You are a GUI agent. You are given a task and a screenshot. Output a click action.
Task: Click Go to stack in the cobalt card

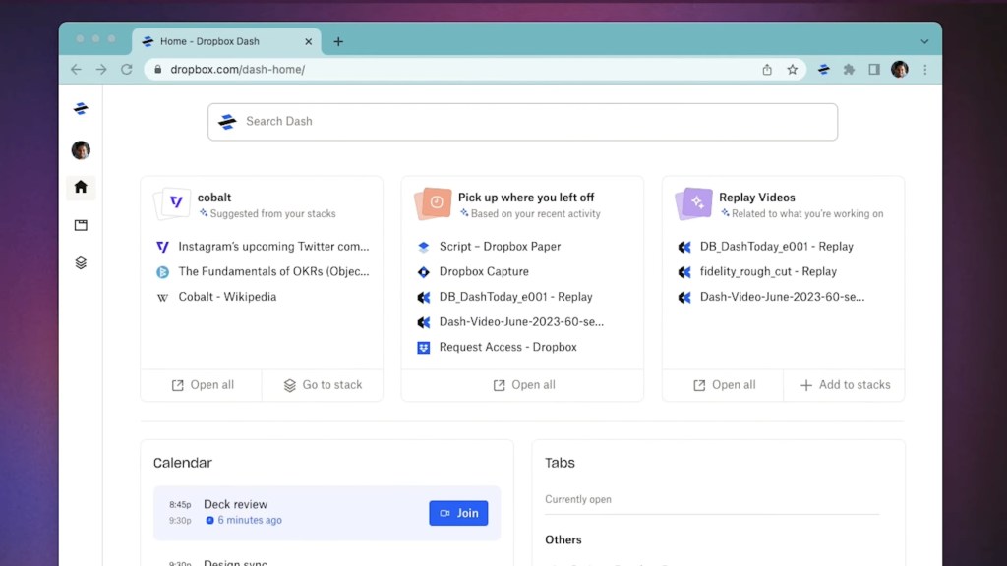[x=323, y=385]
